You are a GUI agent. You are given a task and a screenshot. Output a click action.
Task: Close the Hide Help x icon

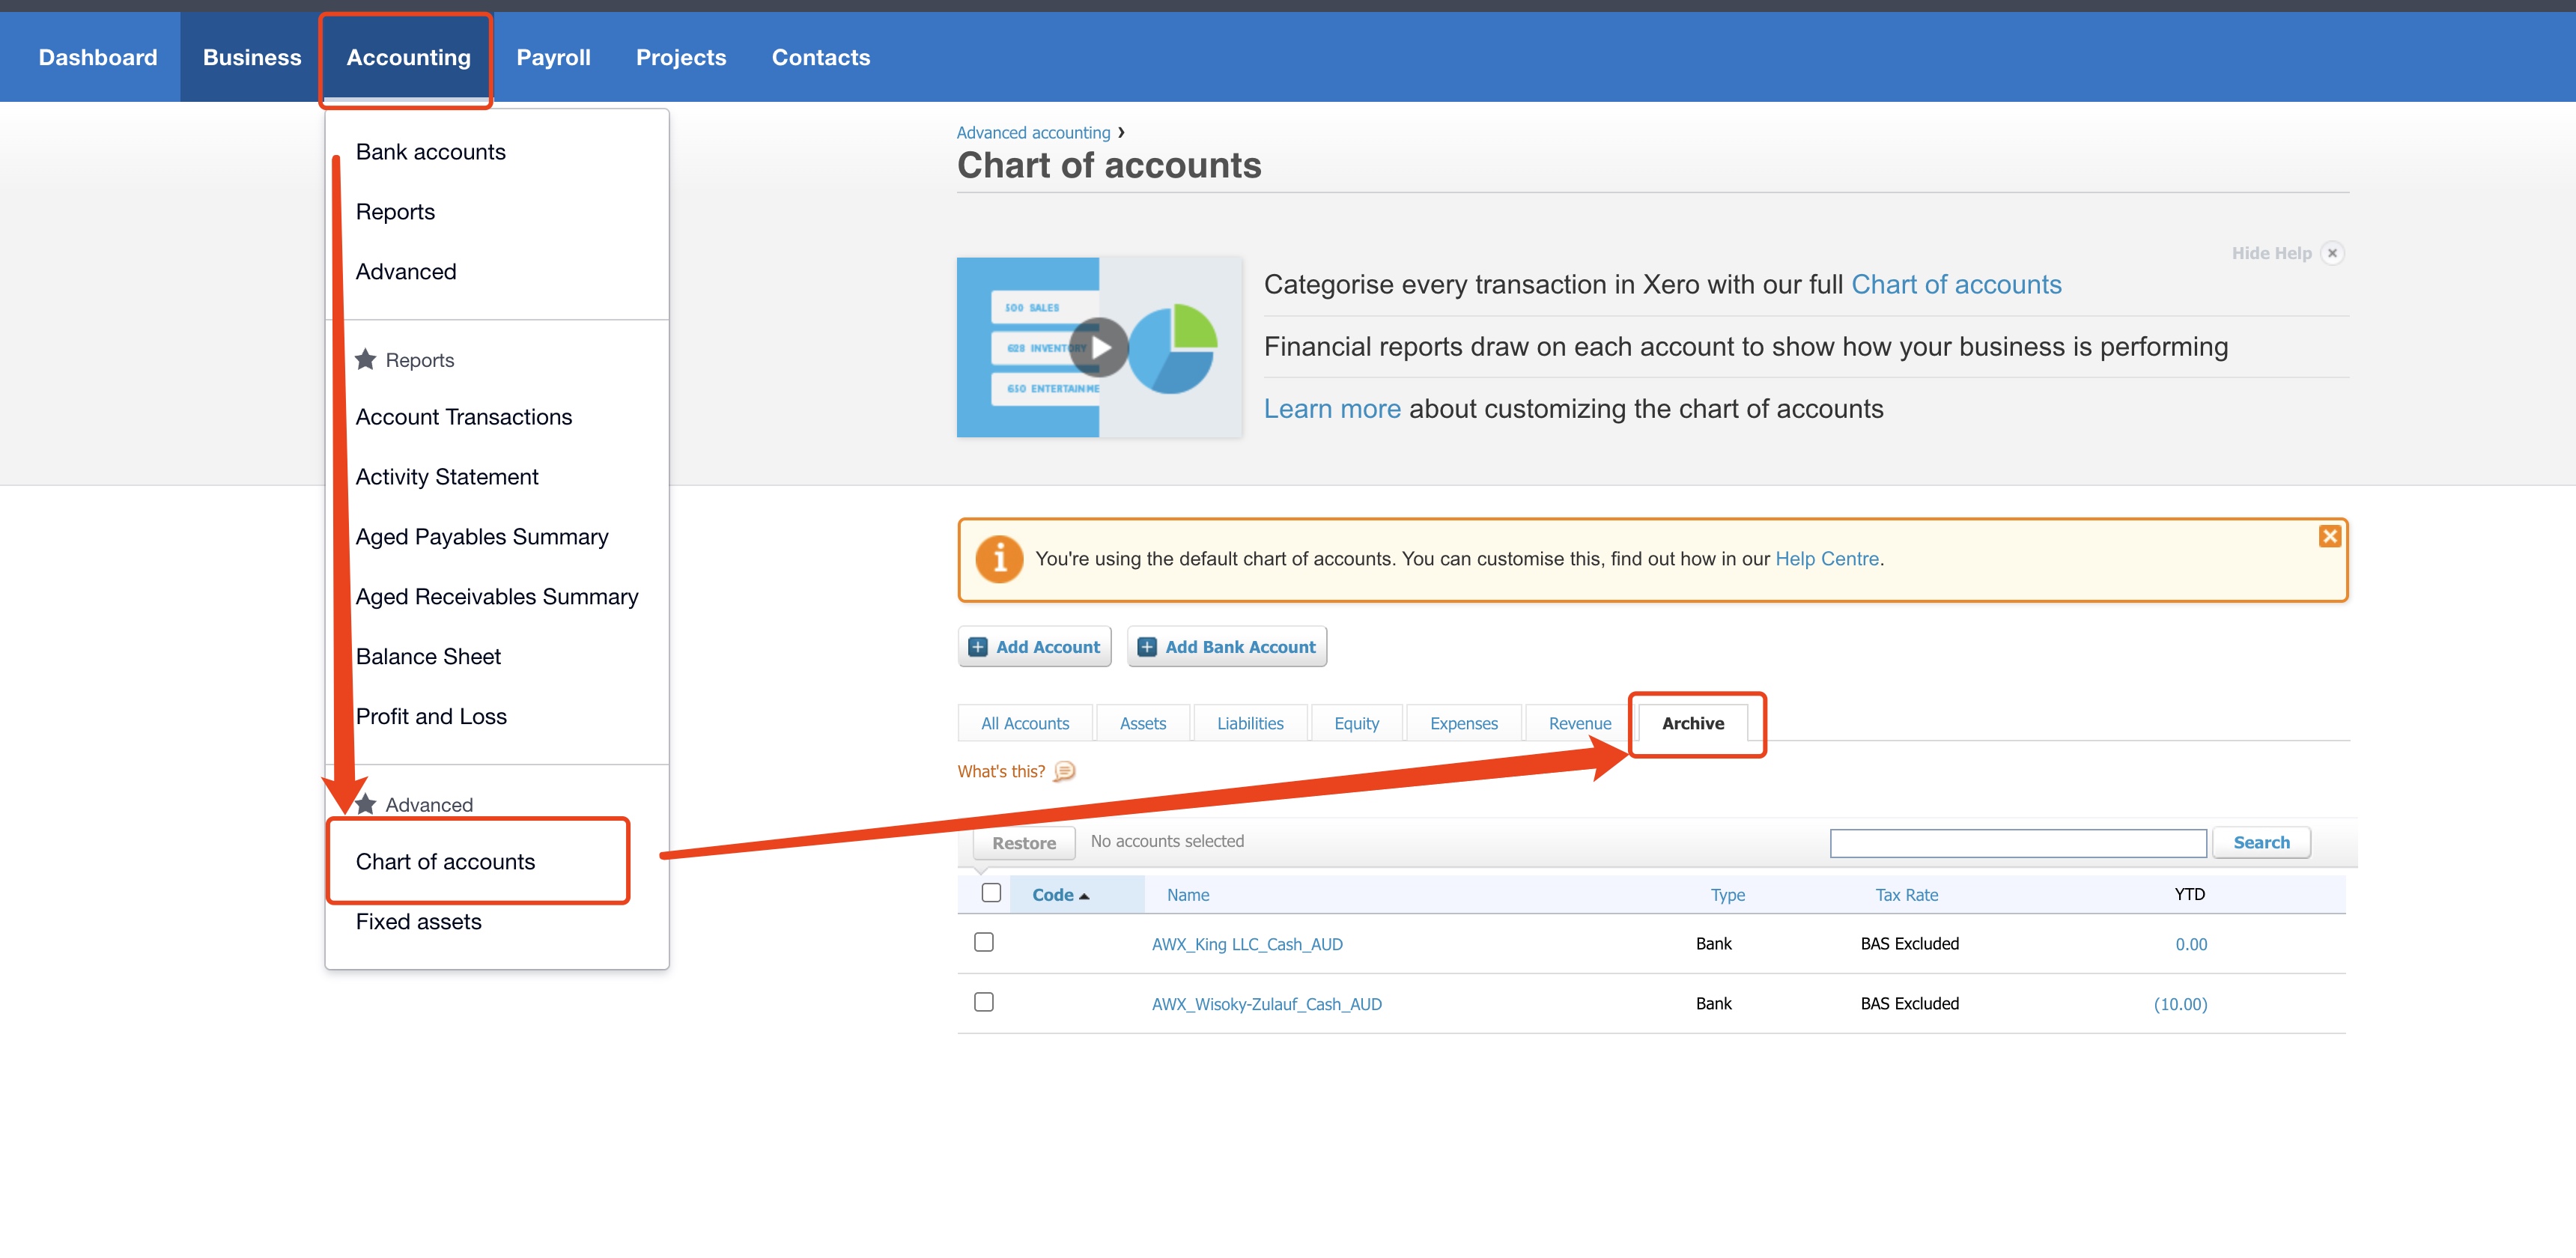(x=2332, y=253)
